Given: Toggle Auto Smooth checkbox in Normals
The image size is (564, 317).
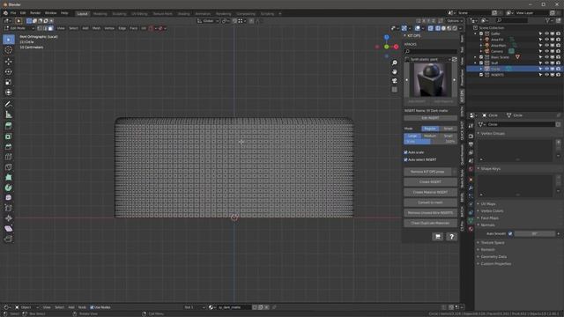Looking at the screenshot, I should pyautogui.click(x=510, y=233).
